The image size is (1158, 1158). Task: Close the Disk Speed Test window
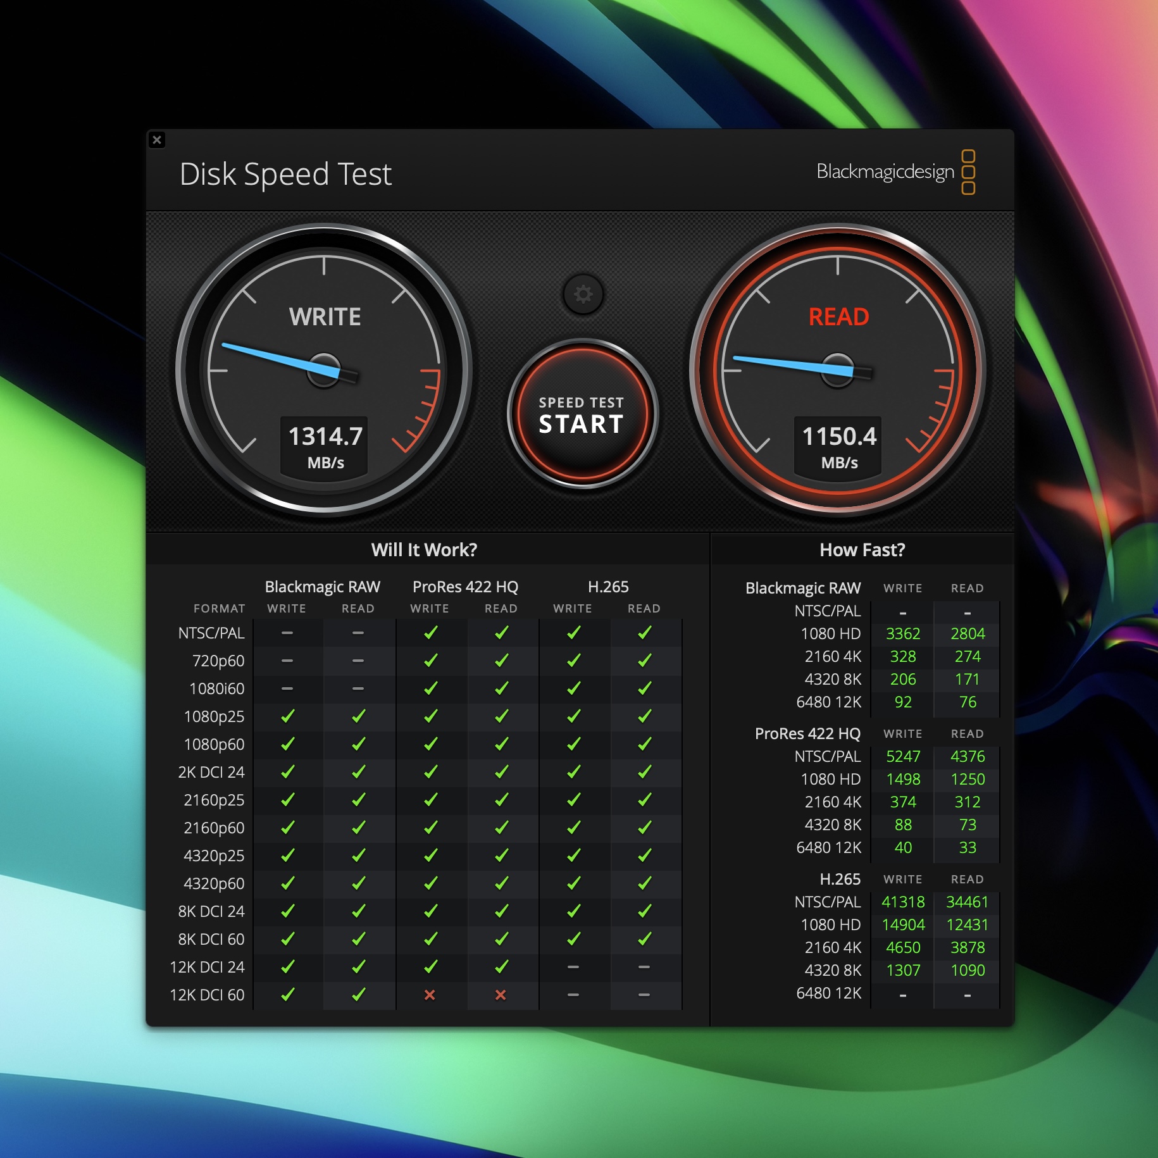pyautogui.click(x=157, y=140)
